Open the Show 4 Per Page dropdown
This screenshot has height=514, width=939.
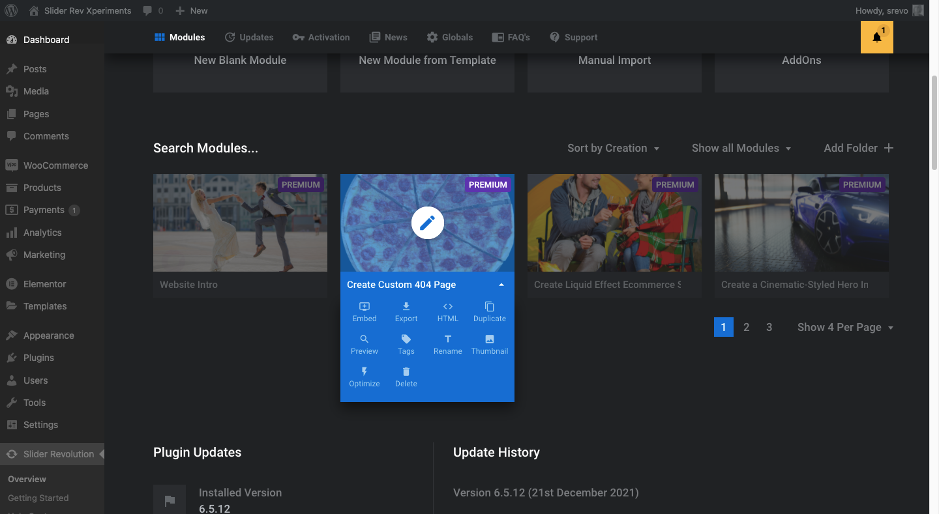click(x=846, y=327)
